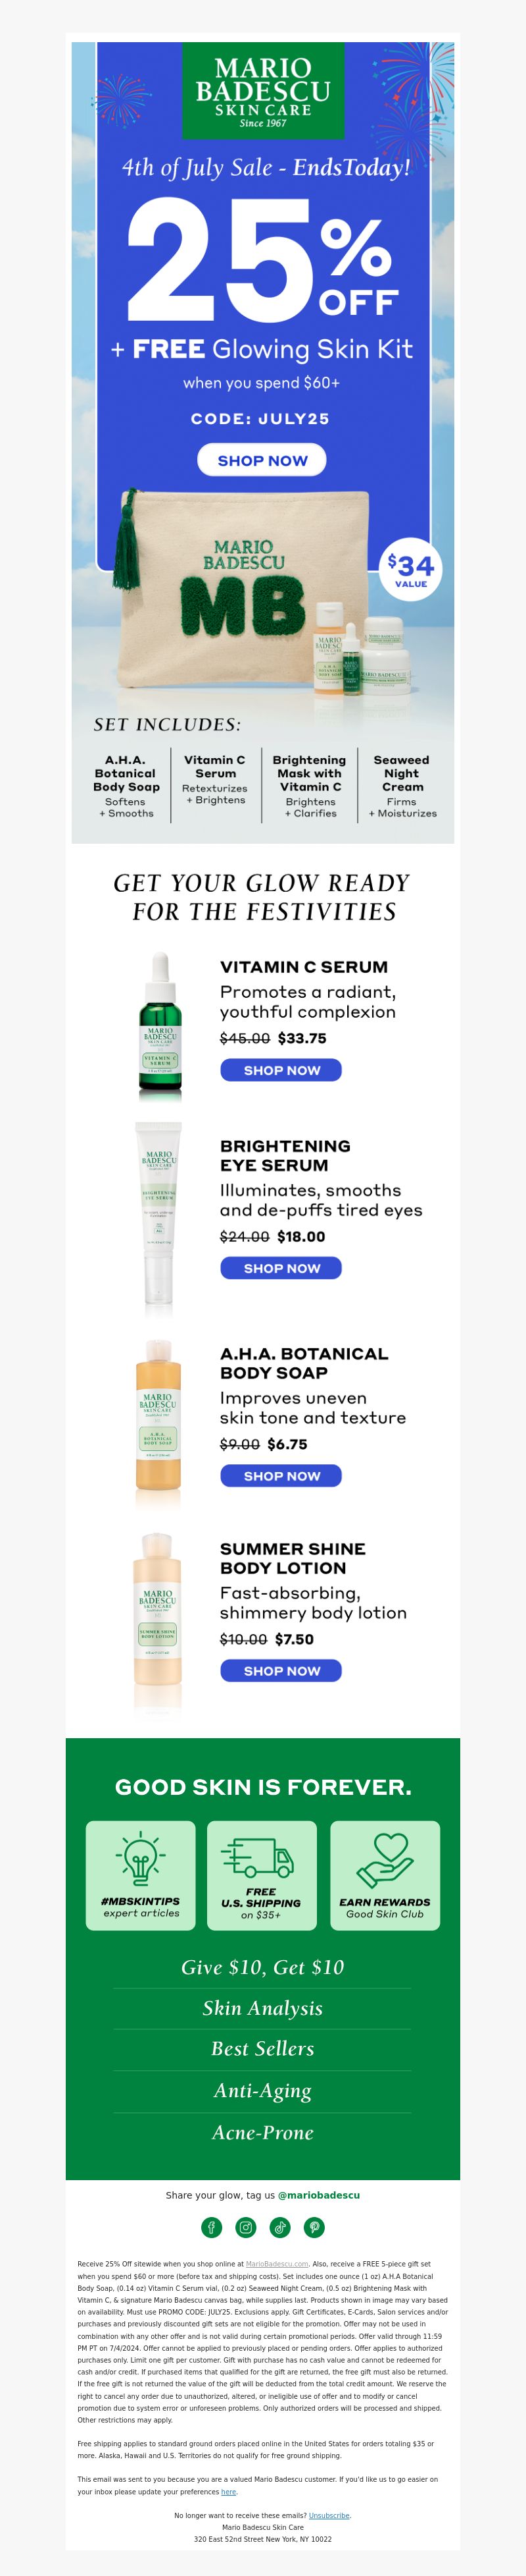Shop now for A.H.A. Botanical Body Soap
526x2576 pixels.
pos(281,1476)
